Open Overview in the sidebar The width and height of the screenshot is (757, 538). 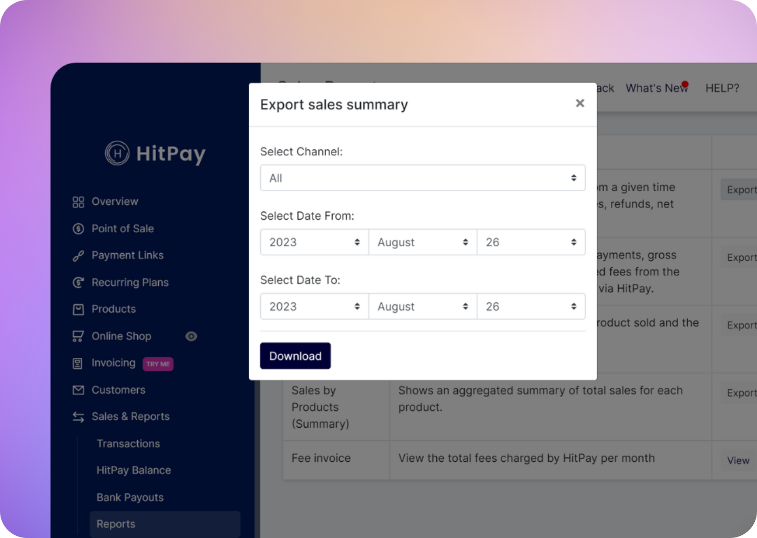(x=115, y=202)
